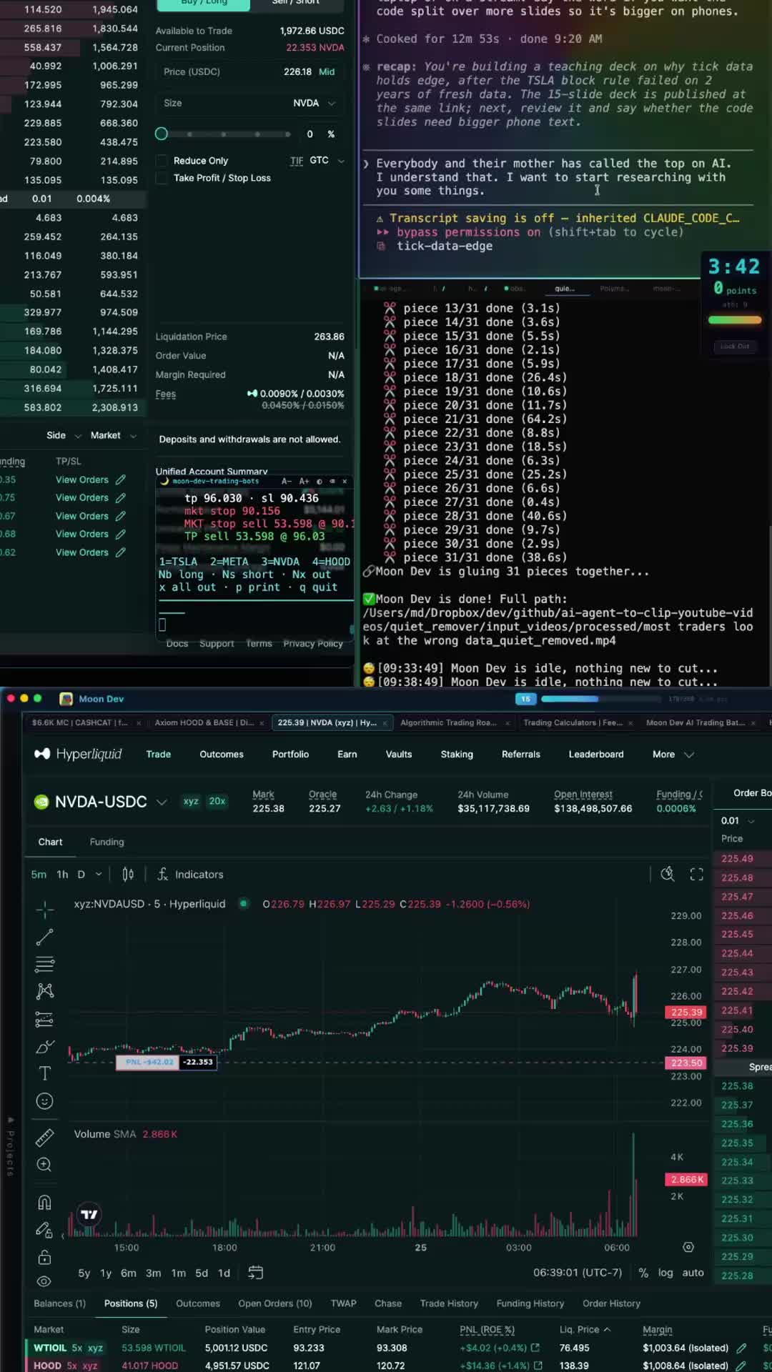Open the Size unit NVDA dropdown
The image size is (772, 1372).
pos(315,103)
